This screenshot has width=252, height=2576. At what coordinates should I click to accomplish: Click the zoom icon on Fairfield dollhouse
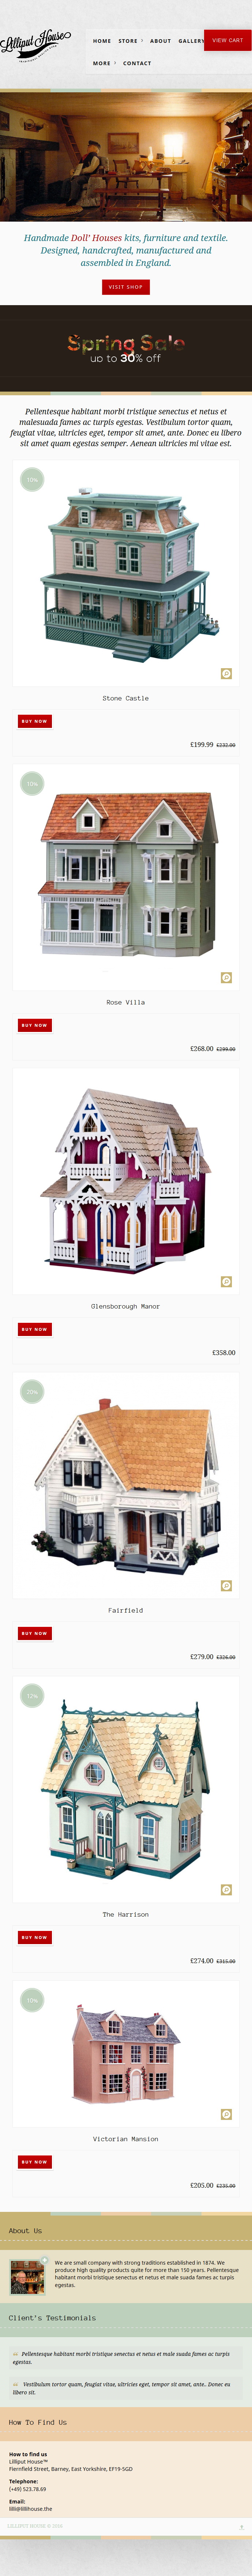click(x=226, y=1585)
